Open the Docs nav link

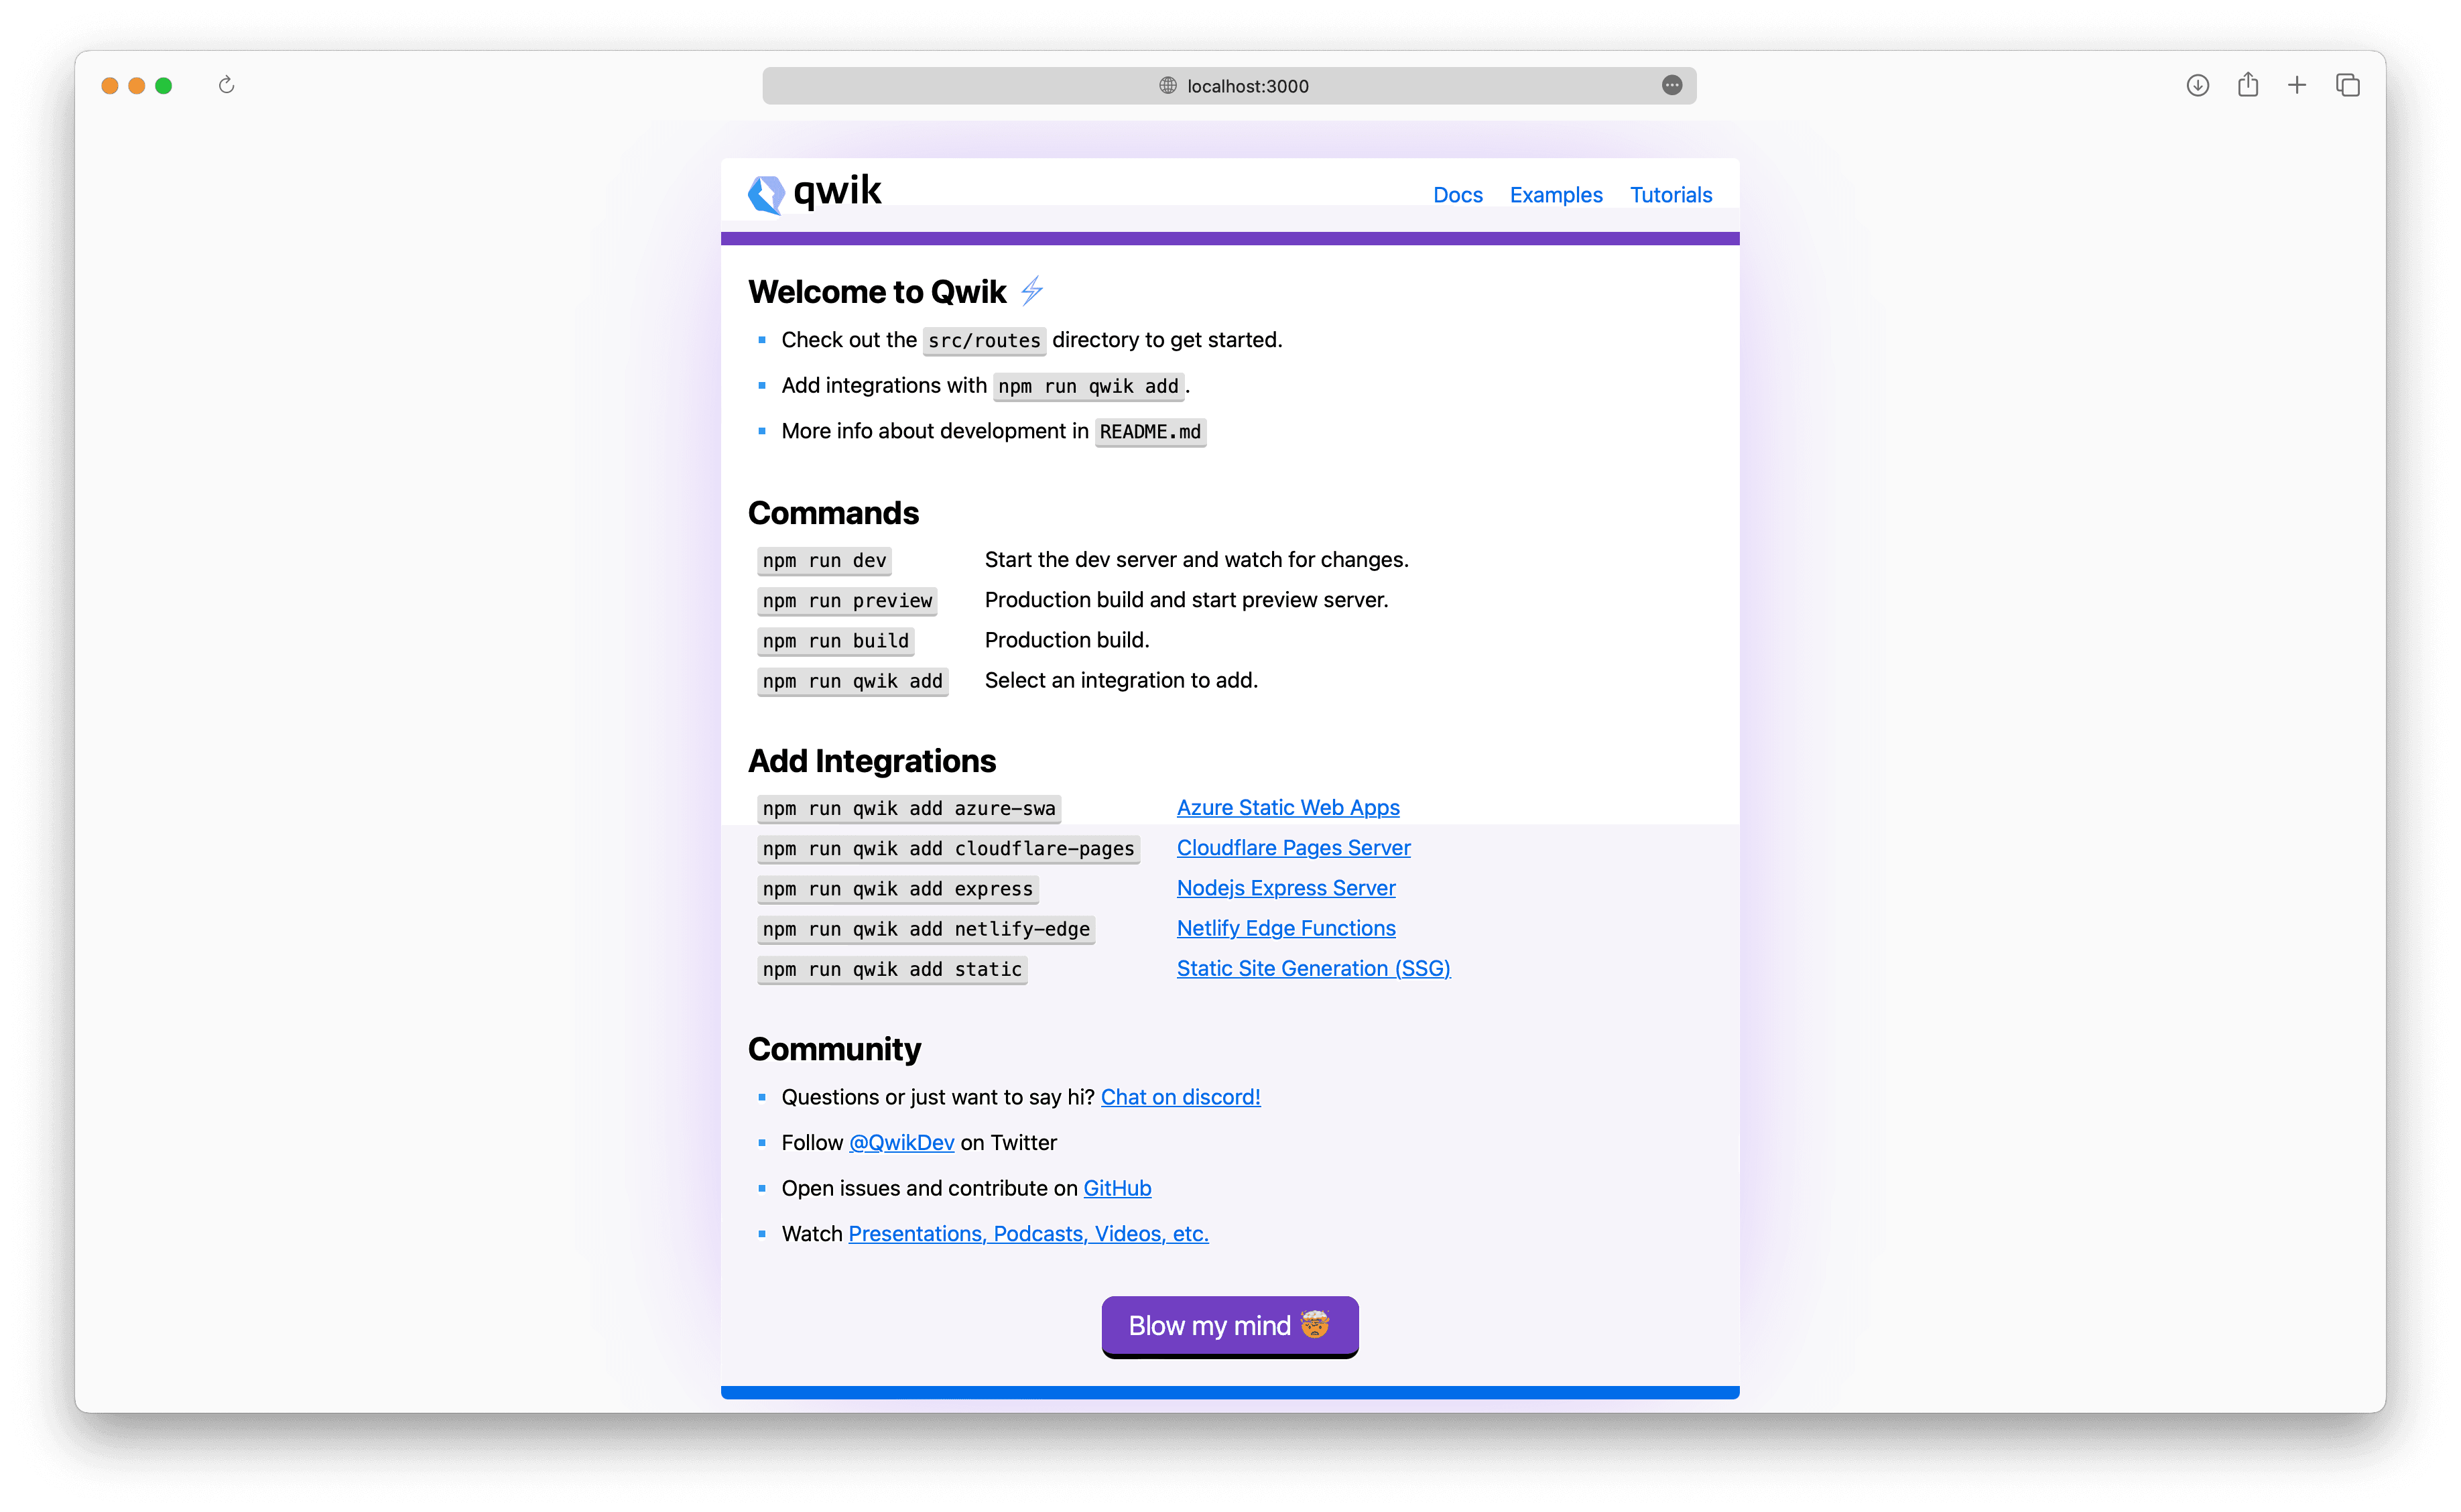[x=1457, y=195]
